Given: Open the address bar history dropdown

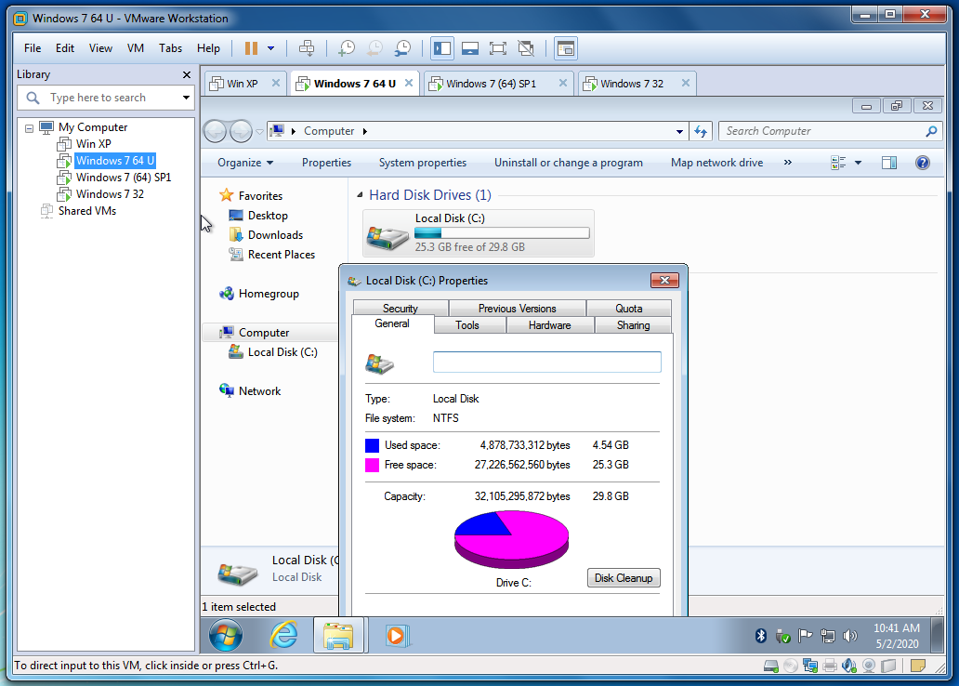Looking at the screenshot, I should (x=679, y=132).
